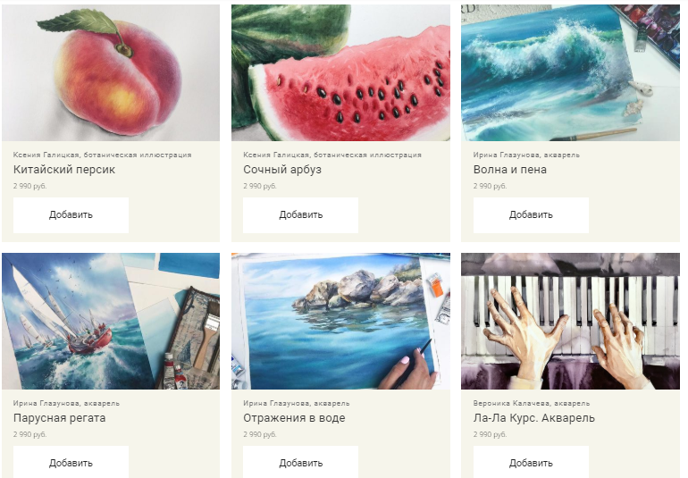Open the Парусная регата sailboat painting

pos(111,322)
